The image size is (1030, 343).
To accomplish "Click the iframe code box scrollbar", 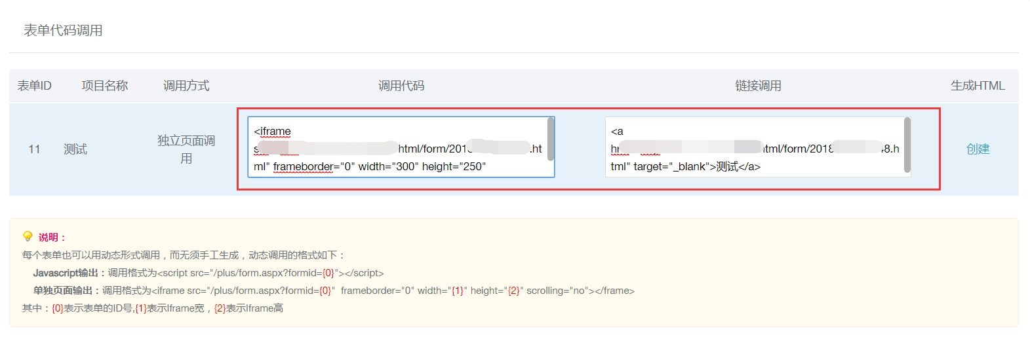I will (x=551, y=140).
